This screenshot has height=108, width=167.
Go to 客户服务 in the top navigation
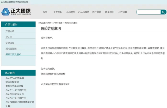coord(97,12)
